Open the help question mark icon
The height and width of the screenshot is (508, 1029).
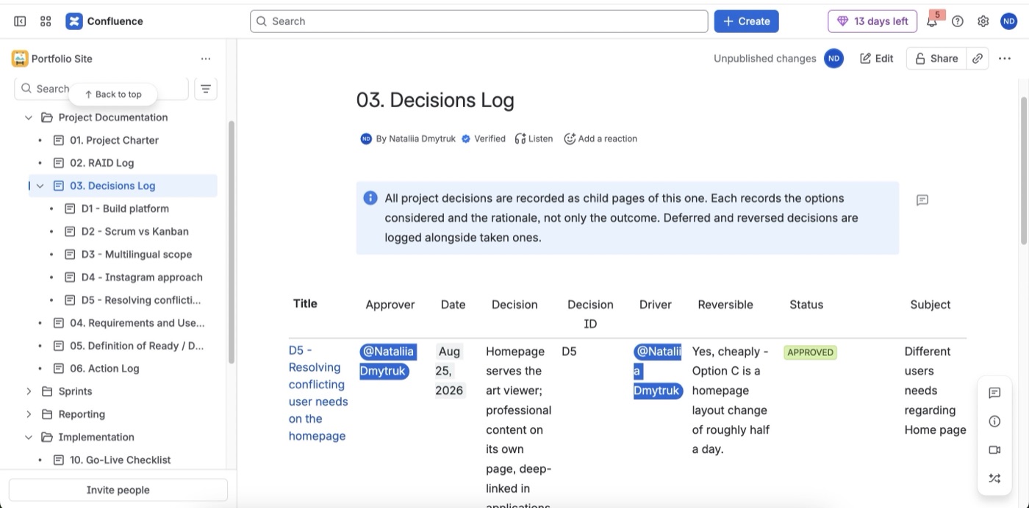[958, 21]
